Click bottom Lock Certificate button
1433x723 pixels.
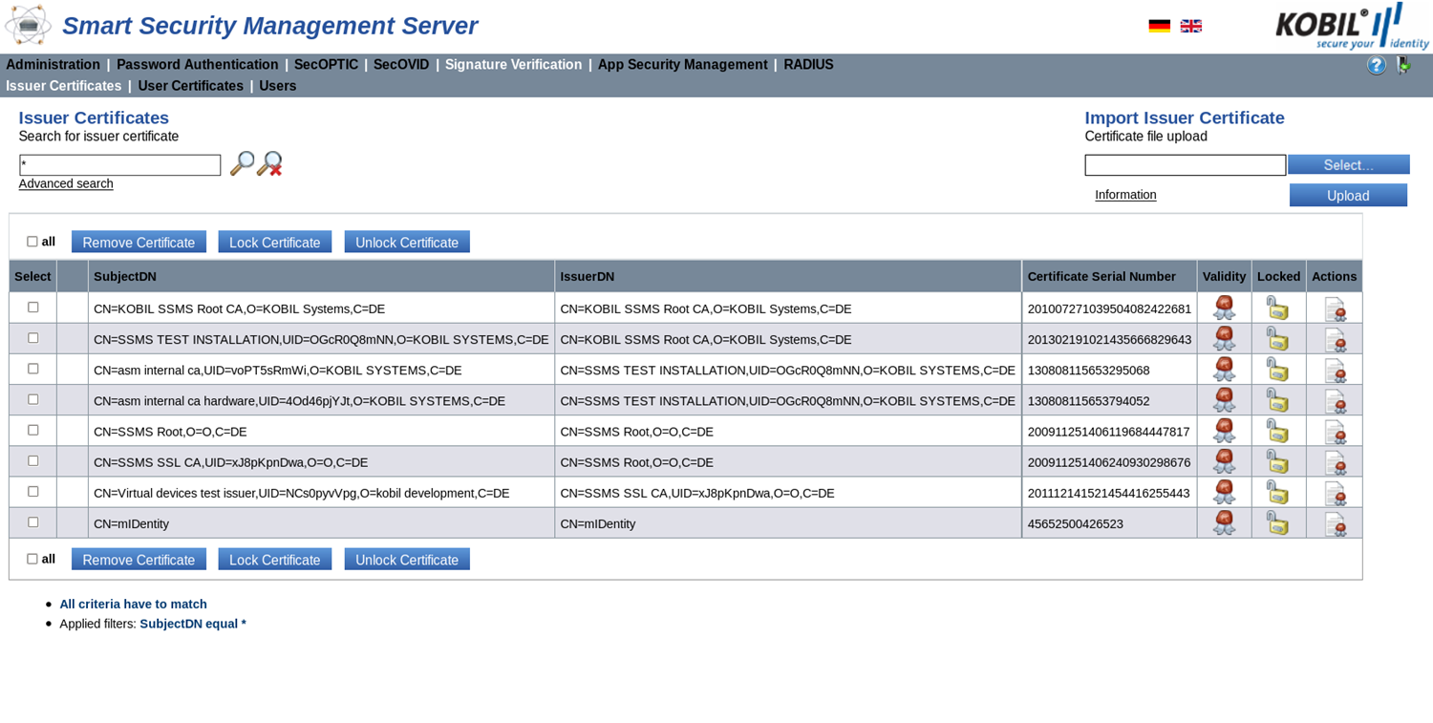(x=275, y=559)
